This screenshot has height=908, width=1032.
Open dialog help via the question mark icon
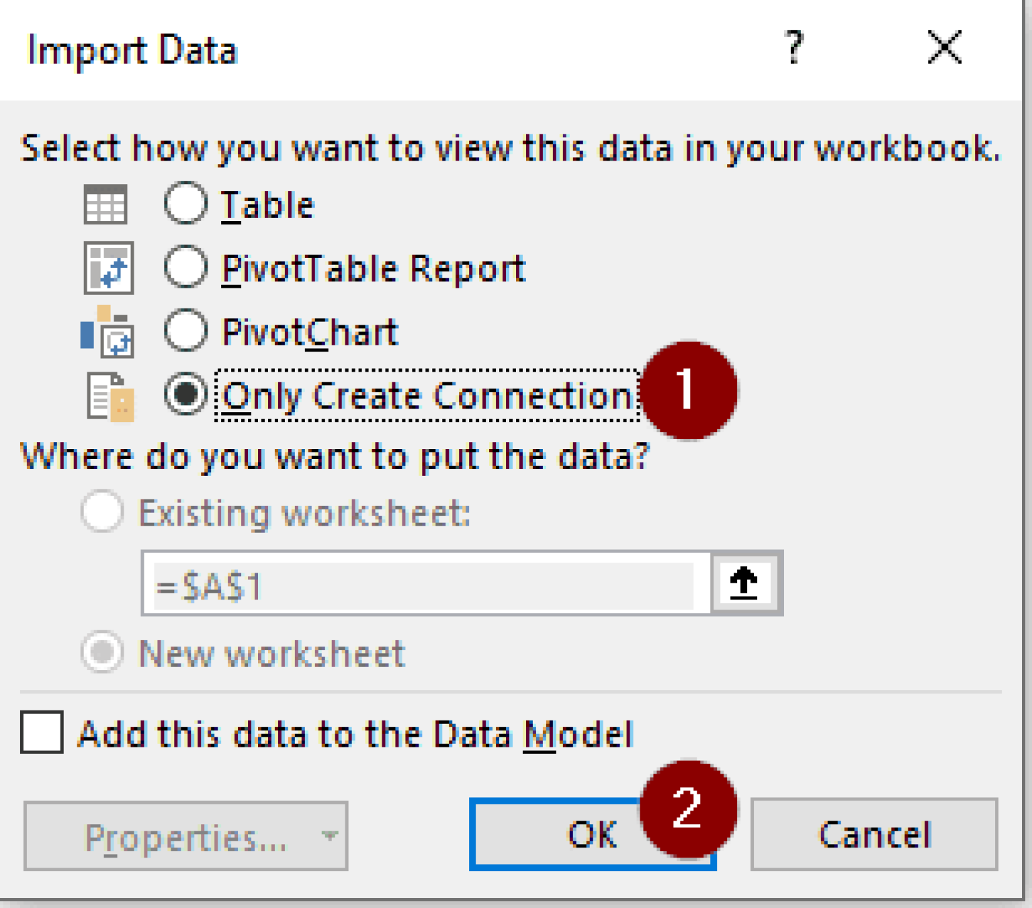pyautogui.click(x=795, y=47)
